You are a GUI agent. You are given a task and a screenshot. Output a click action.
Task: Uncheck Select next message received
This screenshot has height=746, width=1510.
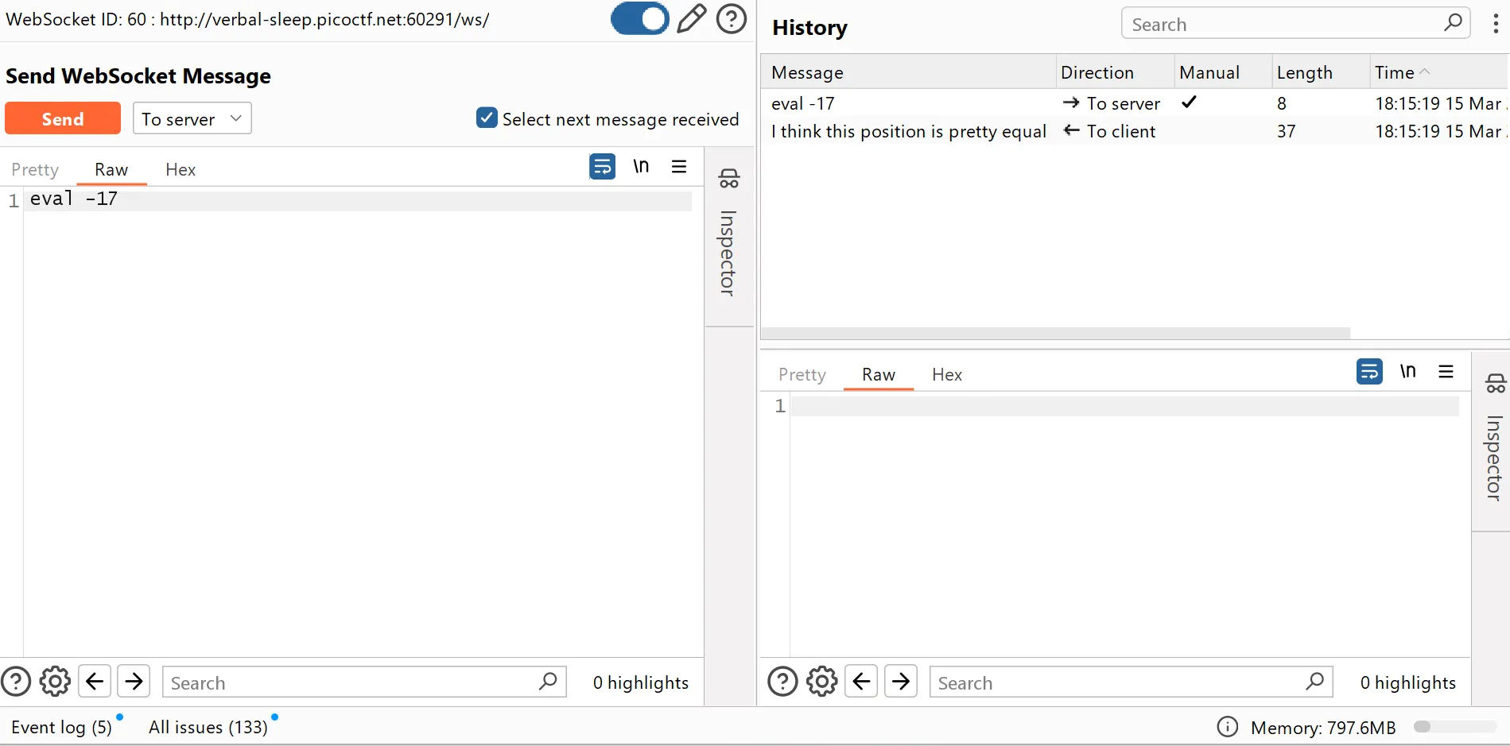pos(487,118)
